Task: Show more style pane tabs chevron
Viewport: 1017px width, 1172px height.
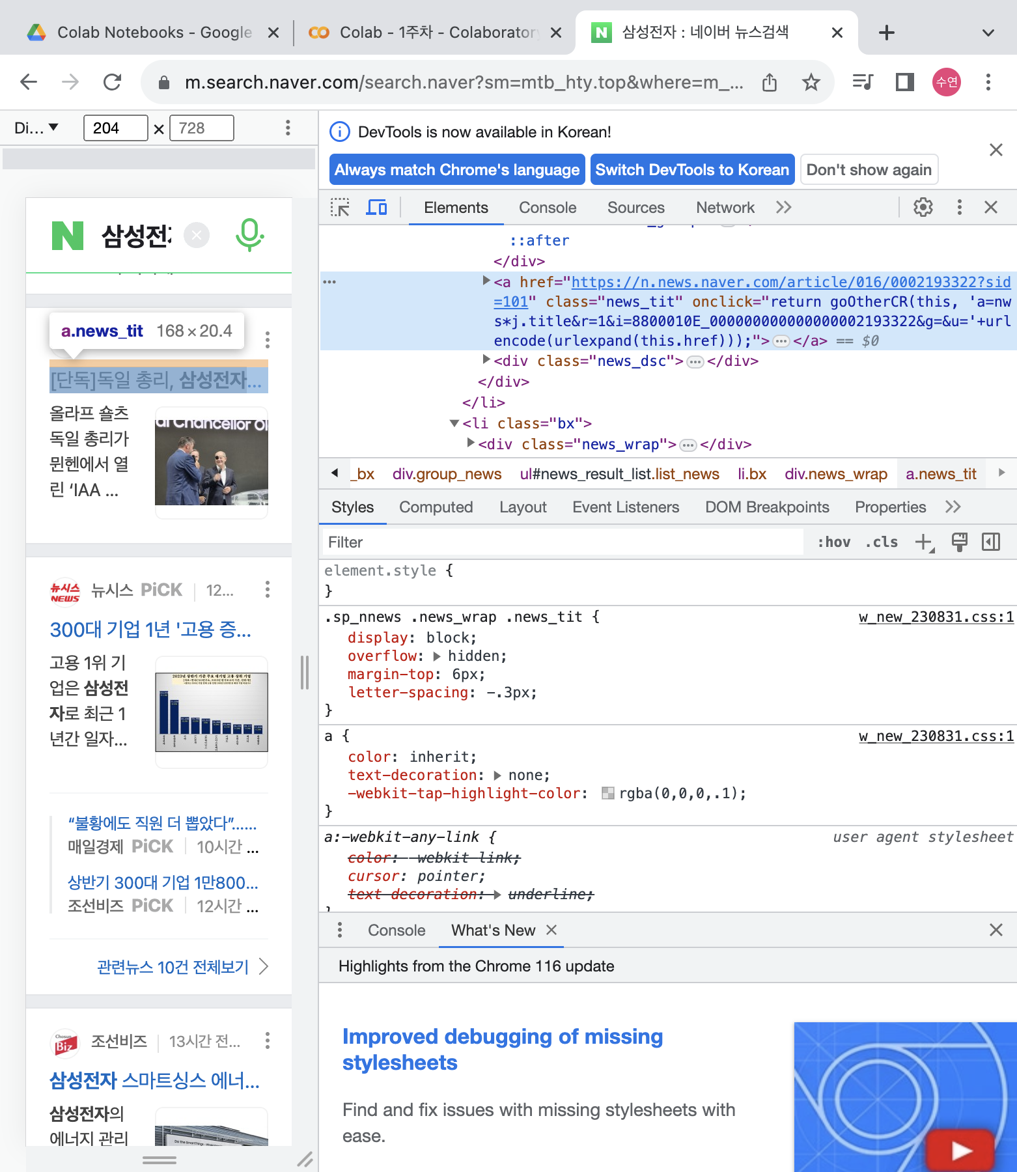Action: click(953, 507)
